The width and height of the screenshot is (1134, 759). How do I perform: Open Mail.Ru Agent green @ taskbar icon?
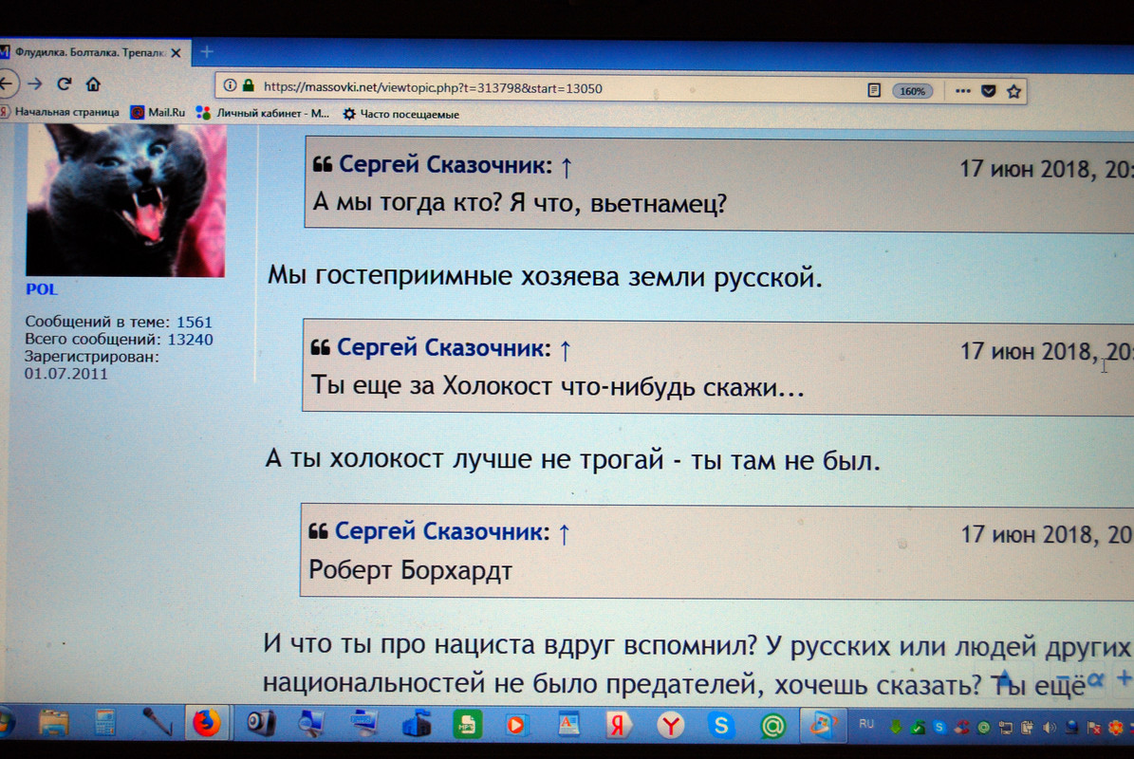coord(772,726)
